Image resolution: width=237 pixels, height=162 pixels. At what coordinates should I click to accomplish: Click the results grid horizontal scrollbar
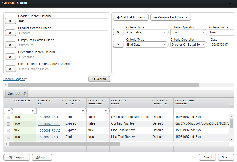(x=64, y=144)
